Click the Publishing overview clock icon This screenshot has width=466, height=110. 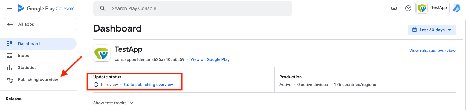[10, 80]
